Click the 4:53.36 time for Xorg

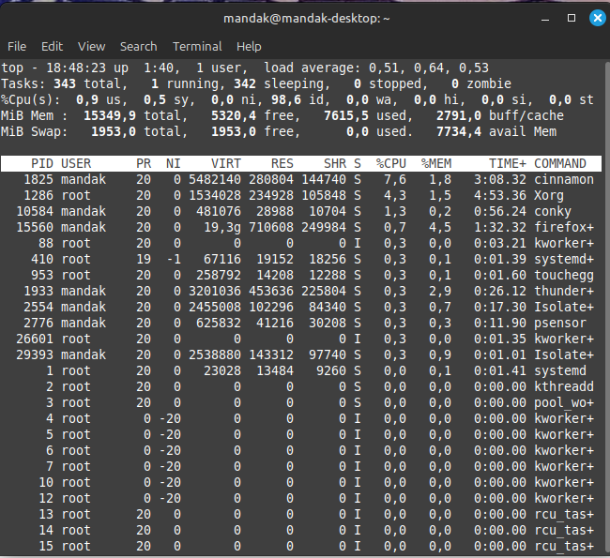(x=500, y=196)
